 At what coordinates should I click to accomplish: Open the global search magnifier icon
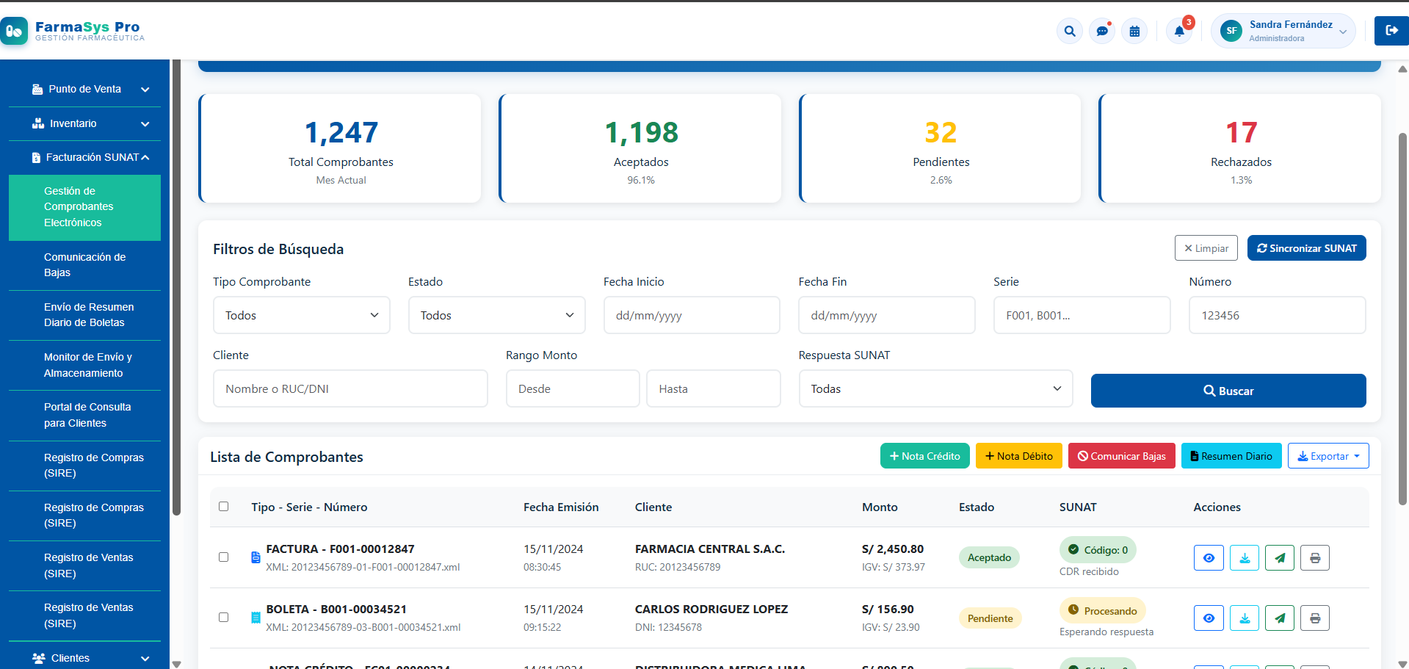[1069, 31]
